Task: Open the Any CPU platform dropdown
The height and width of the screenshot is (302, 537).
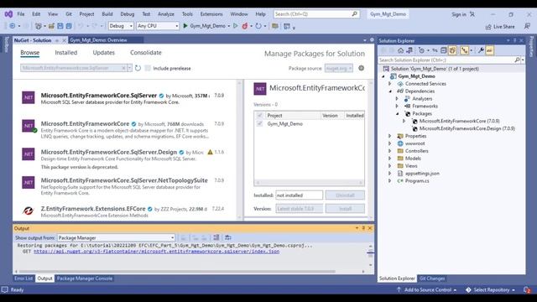Action: click(158, 26)
